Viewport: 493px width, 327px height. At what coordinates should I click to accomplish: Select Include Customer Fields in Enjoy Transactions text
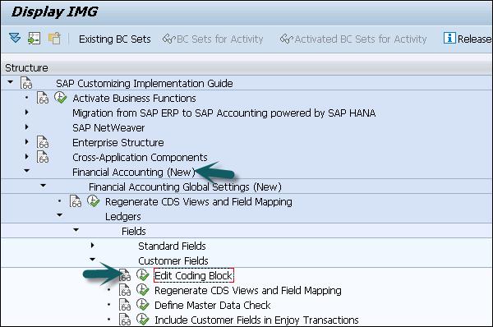[256, 320]
